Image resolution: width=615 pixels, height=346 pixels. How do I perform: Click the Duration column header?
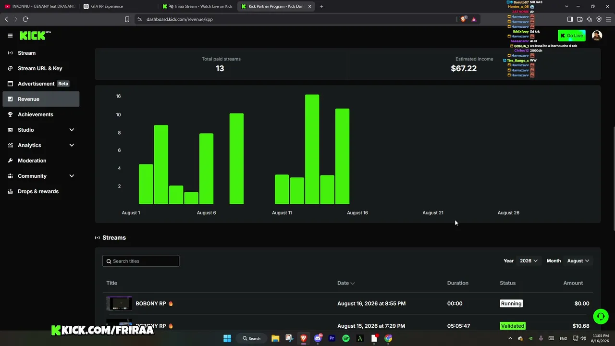tap(457, 283)
